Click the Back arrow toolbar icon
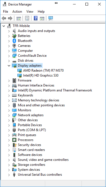This screenshot has width=106, height=187. (x=4, y=18)
